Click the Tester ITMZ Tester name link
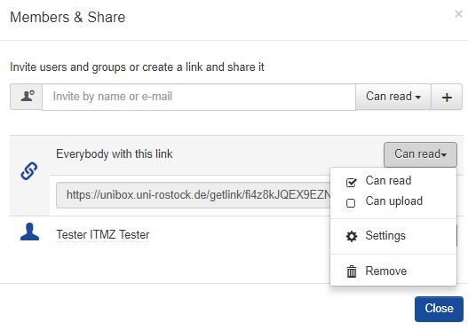Image resolution: width=468 pixels, height=330 pixels. [x=103, y=234]
